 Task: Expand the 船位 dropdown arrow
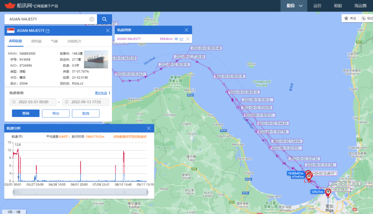[x=301, y=6]
